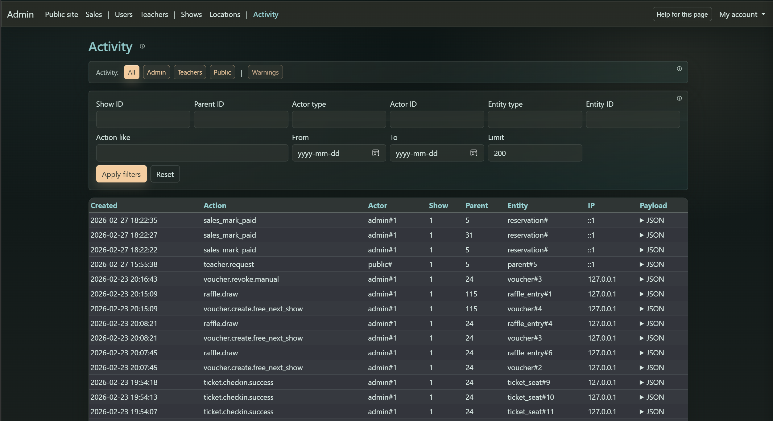The image size is (773, 421).
Task: Expand the JSON payload for the teacher.request entry
Action: pyautogui.click(x=652, y=264)
